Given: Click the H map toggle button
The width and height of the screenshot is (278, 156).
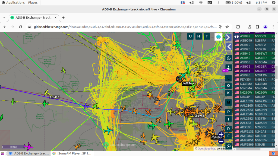Looking at the screenshot, I should point(198,37).
